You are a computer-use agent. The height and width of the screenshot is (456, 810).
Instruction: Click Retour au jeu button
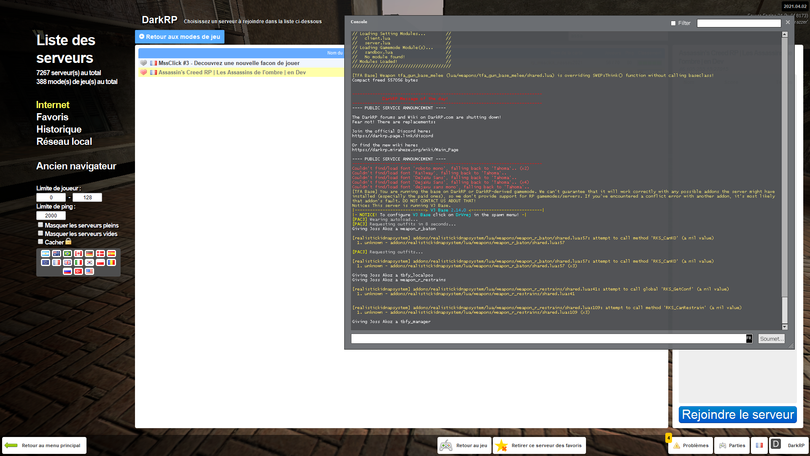coord(464,445)
